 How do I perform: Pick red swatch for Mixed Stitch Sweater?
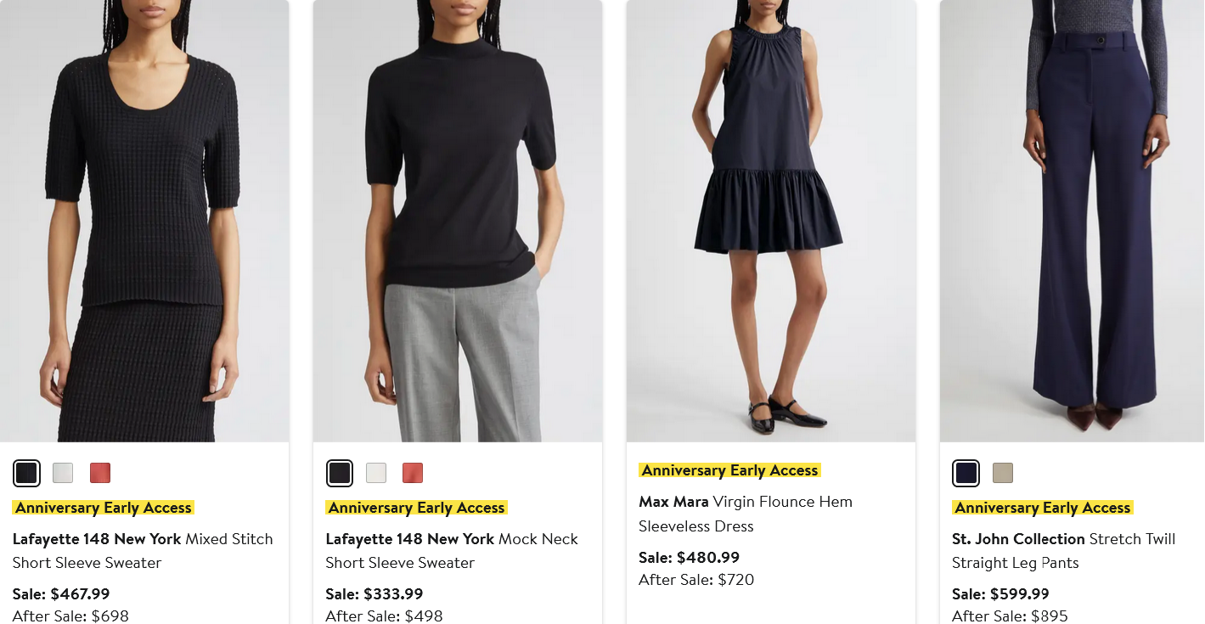100,473
